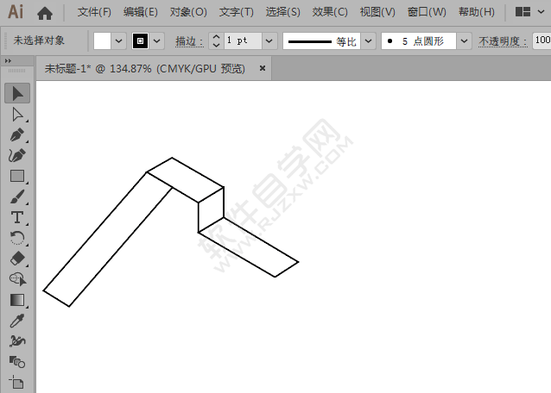
Task: Select the Rectangle tool
Action: coord(17,176)
